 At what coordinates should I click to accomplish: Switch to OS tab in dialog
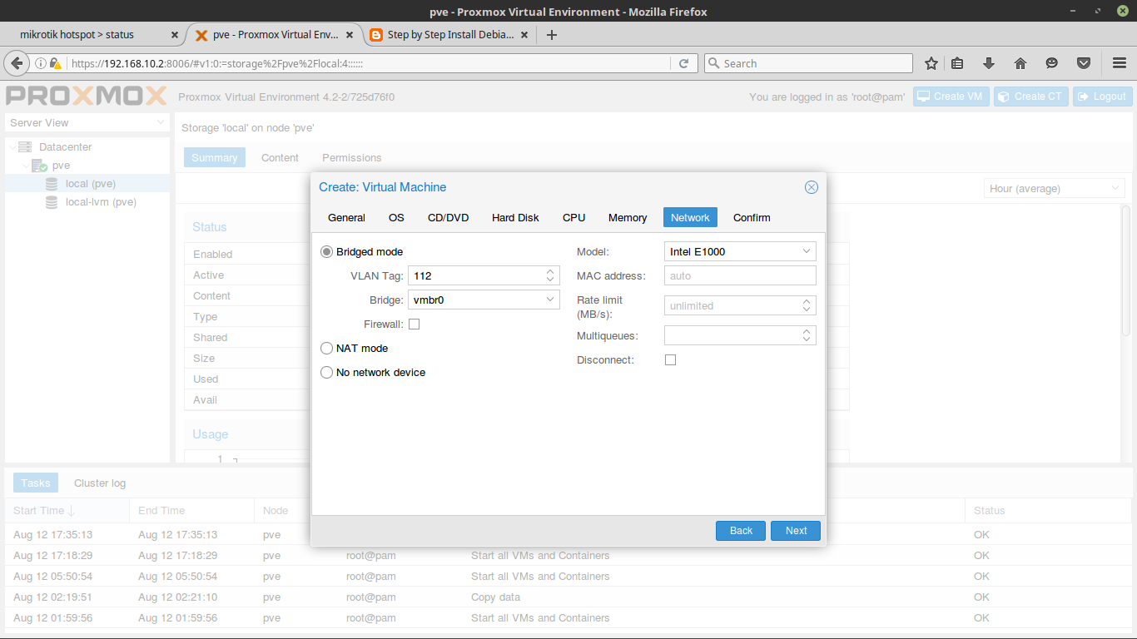(x=396, y=217)
